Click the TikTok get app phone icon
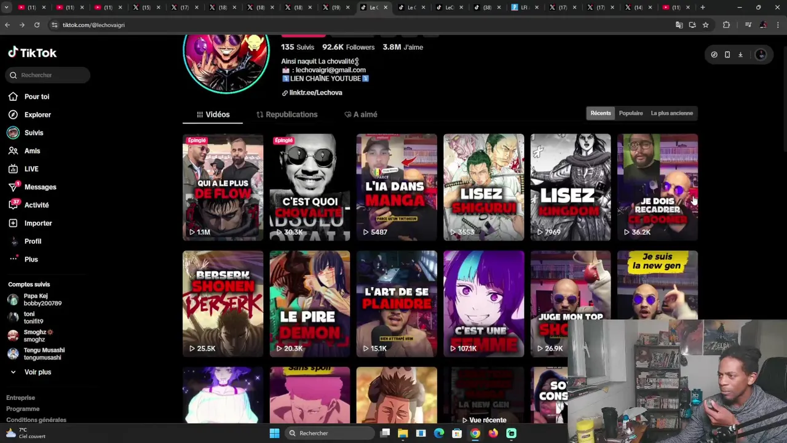The width and height of the screenshot is (787, 443). coord(727,55)
